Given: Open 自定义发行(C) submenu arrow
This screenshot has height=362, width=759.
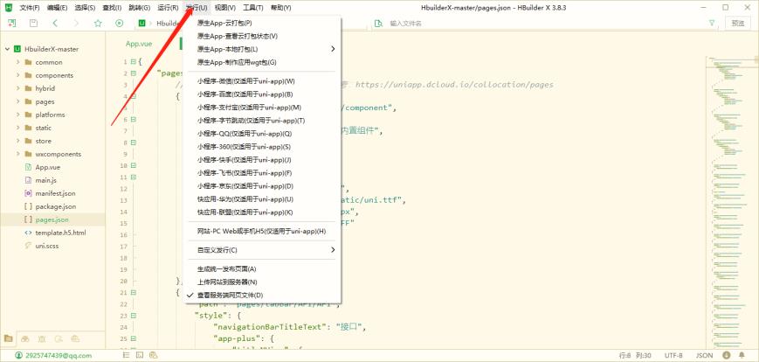Looking at the screenshot, I should coord(333,250).
